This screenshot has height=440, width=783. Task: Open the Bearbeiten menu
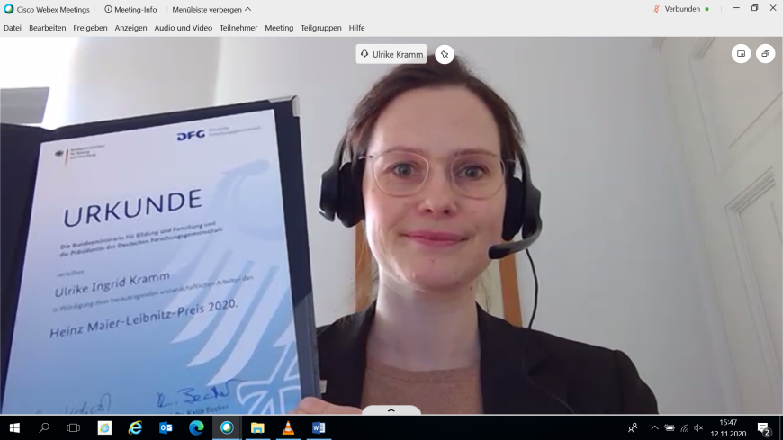(x=48, y=28)
